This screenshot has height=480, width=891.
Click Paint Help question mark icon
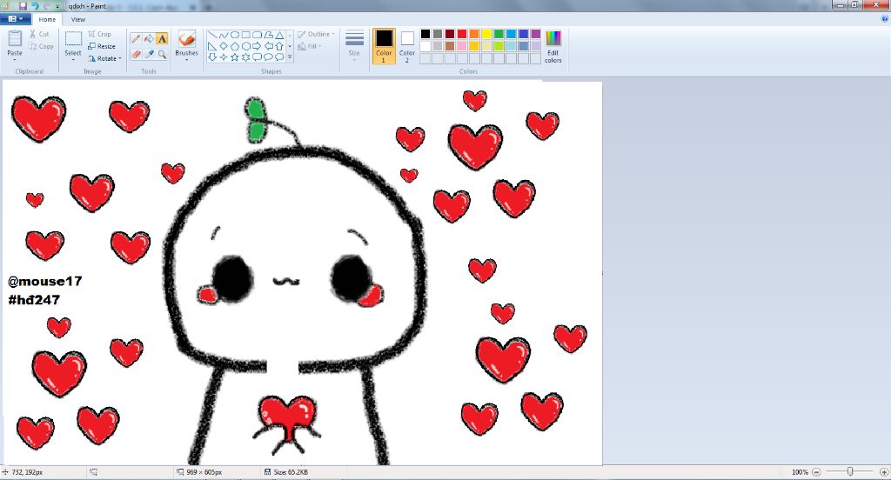(884, 19)
